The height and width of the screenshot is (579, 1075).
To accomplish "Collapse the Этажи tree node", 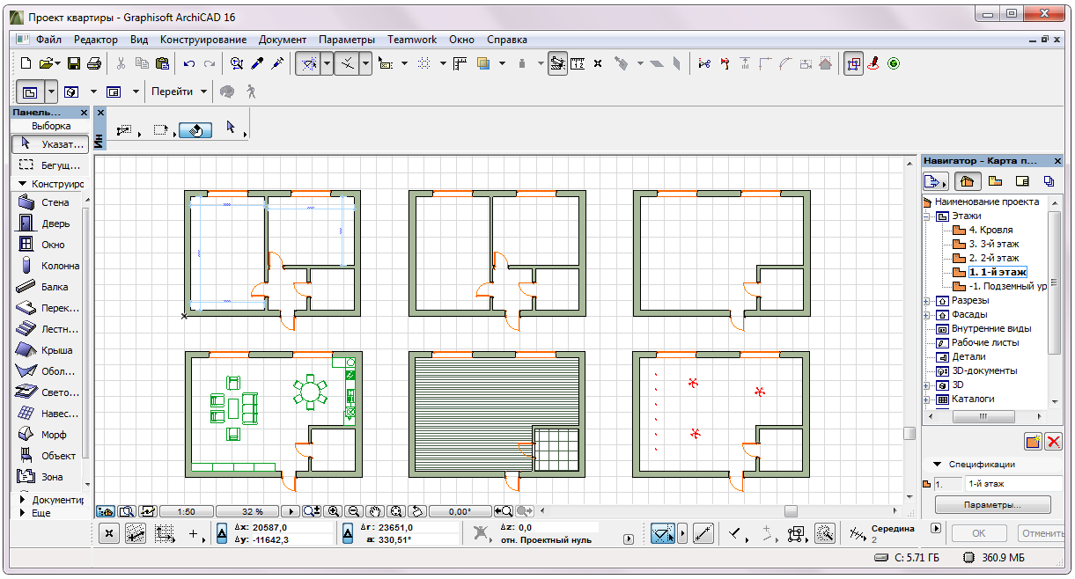I will click(926, 216).
